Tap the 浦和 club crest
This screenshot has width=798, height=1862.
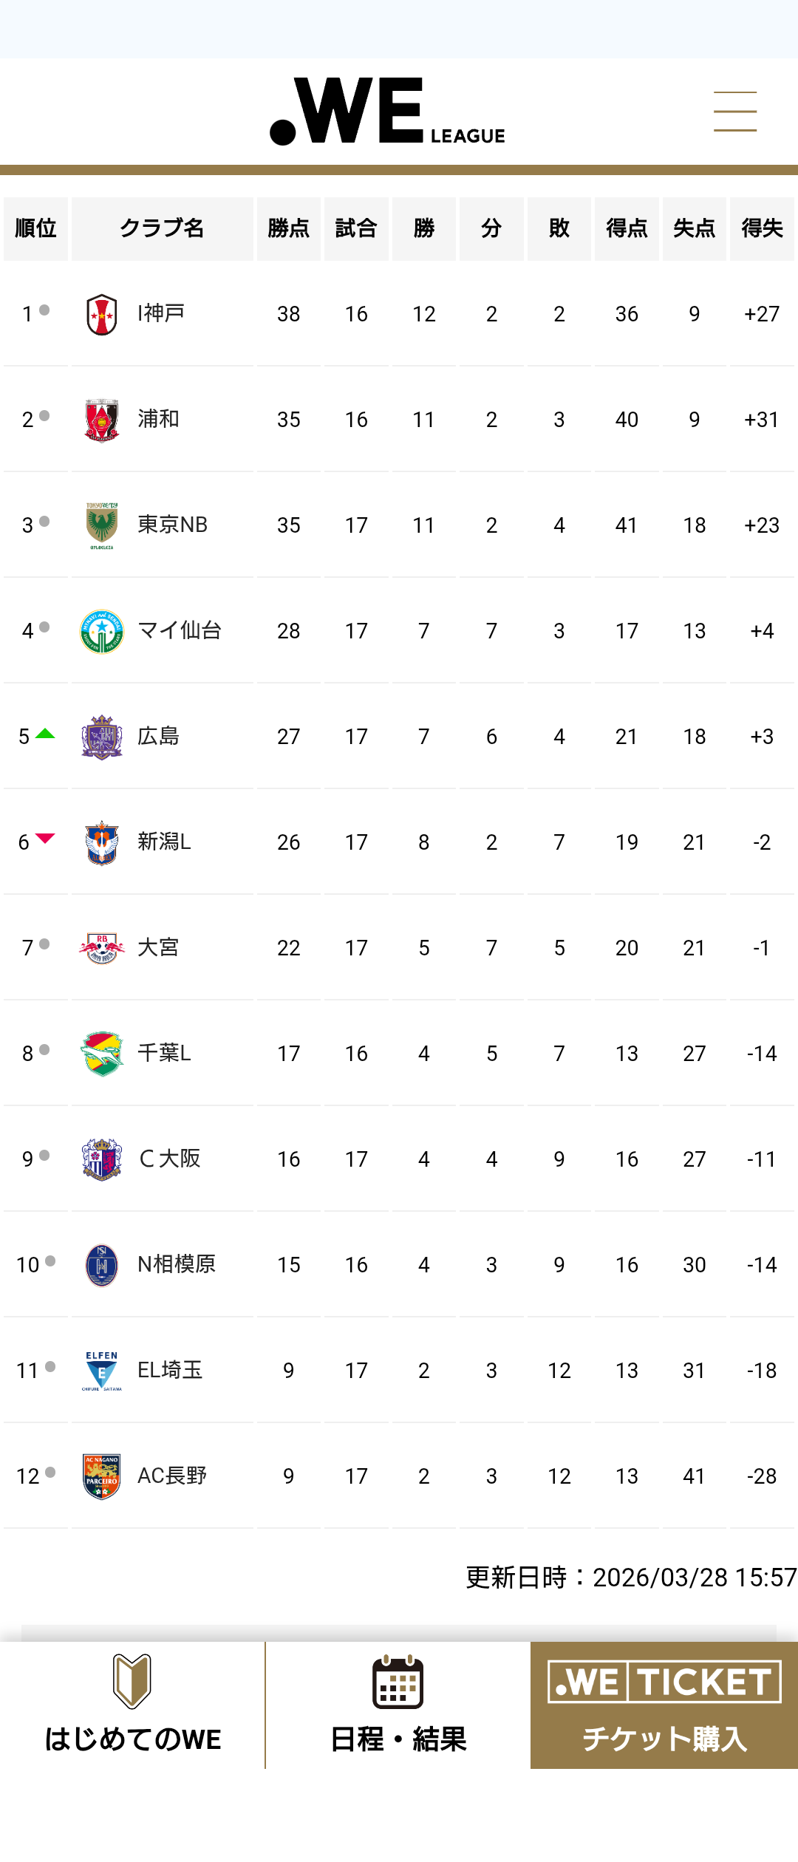102,420
